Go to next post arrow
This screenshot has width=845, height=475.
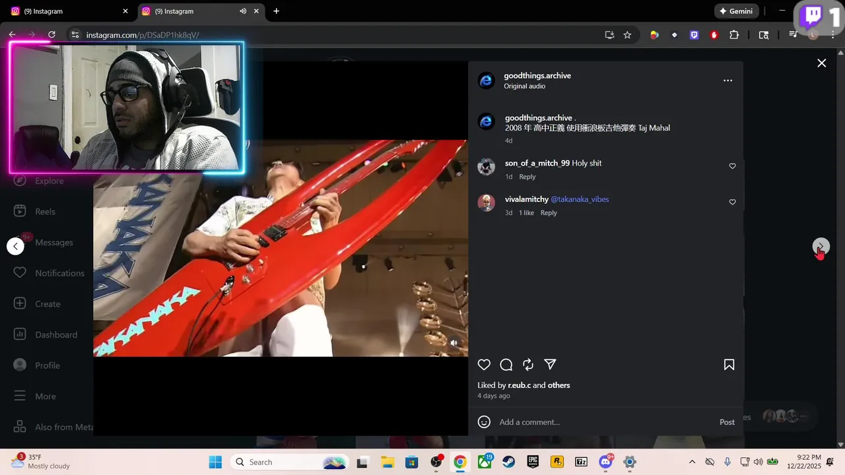[x=821, y=247]
